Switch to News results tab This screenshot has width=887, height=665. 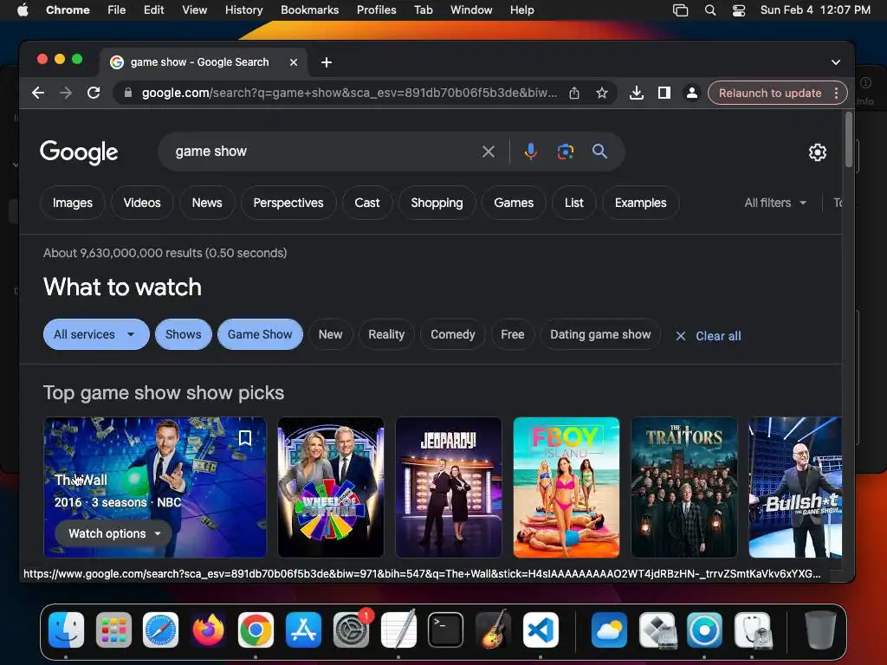click(207, 203)
